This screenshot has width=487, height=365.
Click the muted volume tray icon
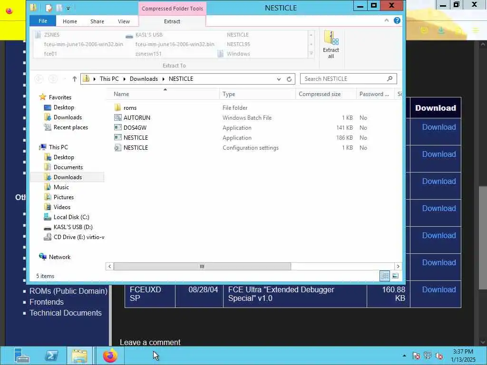click(439, 355)
